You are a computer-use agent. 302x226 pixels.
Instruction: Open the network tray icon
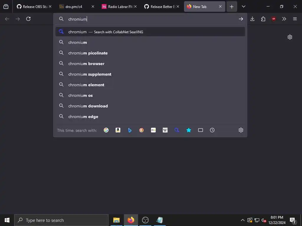click(x=257, y=220)
